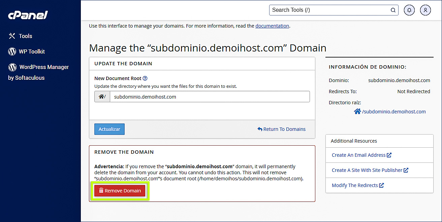The width and height of the screenshot is (442, 222).
Task: Select the Dominio value subdominio.demoihost.com
Action: [399, 80]
